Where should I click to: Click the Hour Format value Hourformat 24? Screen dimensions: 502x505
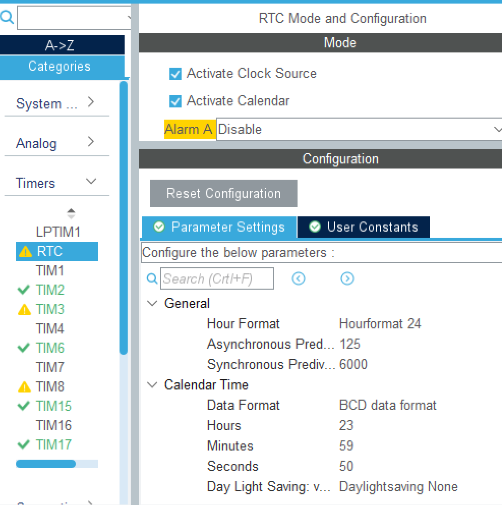pos(380,324)
